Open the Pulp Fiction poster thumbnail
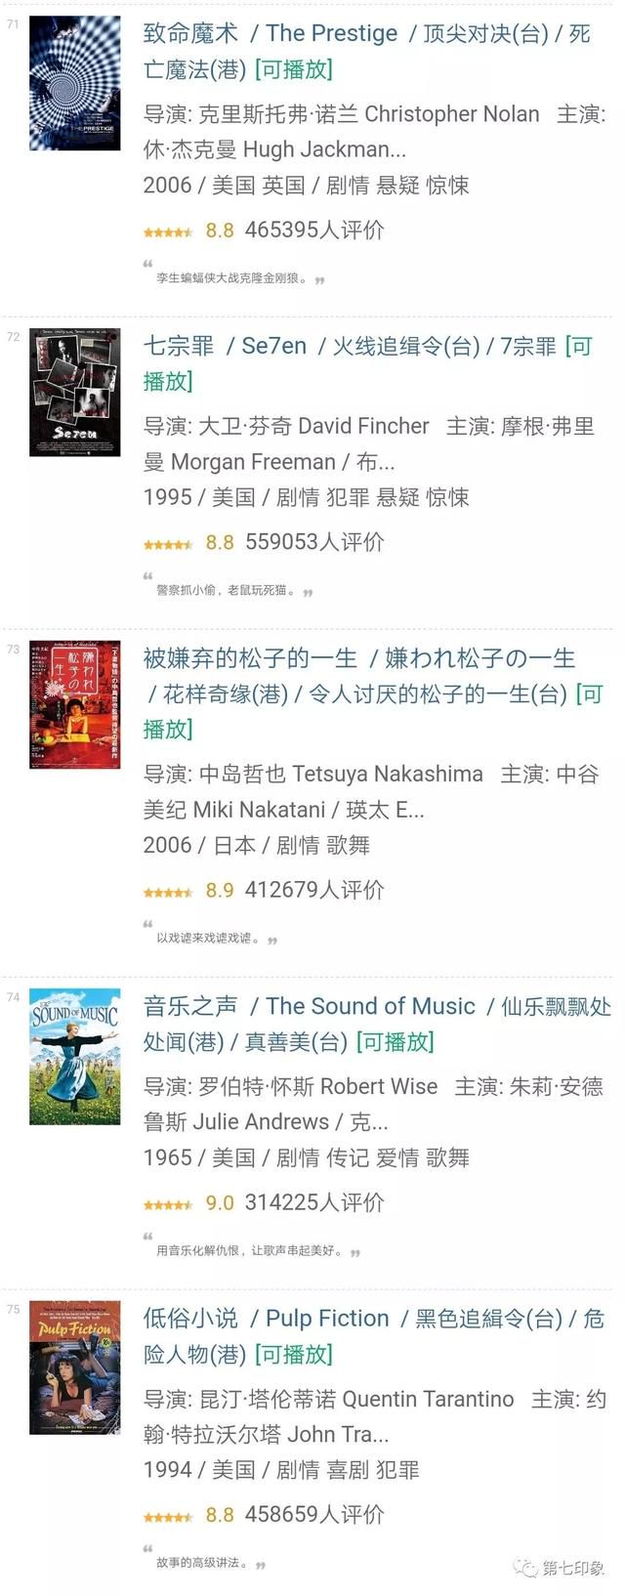The image size is (625, 1596). [75, 1367]
